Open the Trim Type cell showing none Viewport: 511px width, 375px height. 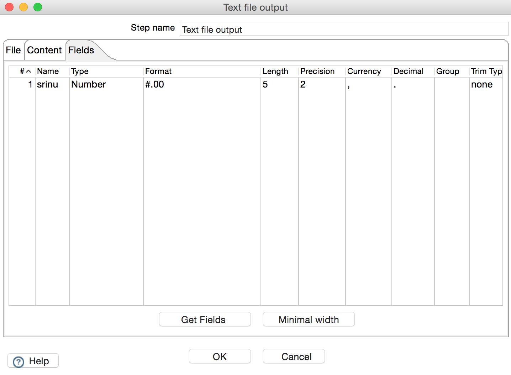(485, 84)
